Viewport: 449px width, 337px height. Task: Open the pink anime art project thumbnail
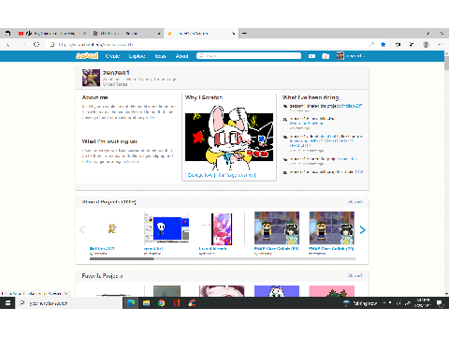(222, 228)
